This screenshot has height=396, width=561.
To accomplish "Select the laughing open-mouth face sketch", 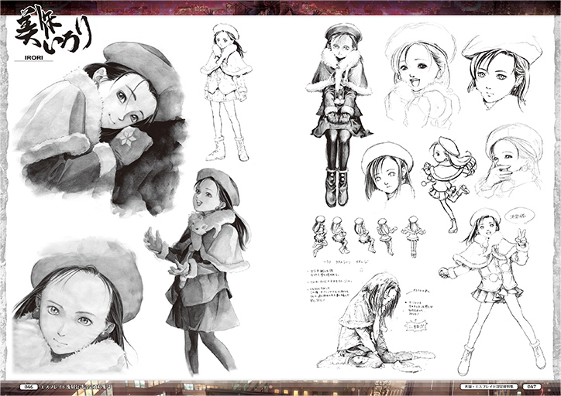I will (421, 75).
